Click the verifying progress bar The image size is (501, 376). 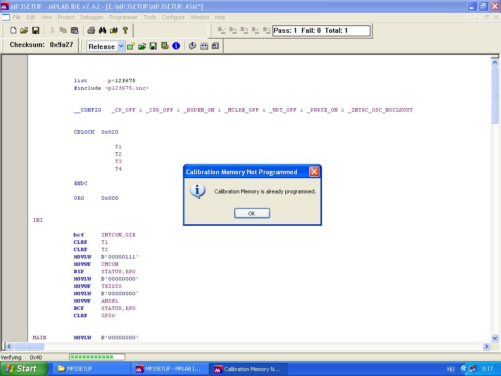point(97,357)
